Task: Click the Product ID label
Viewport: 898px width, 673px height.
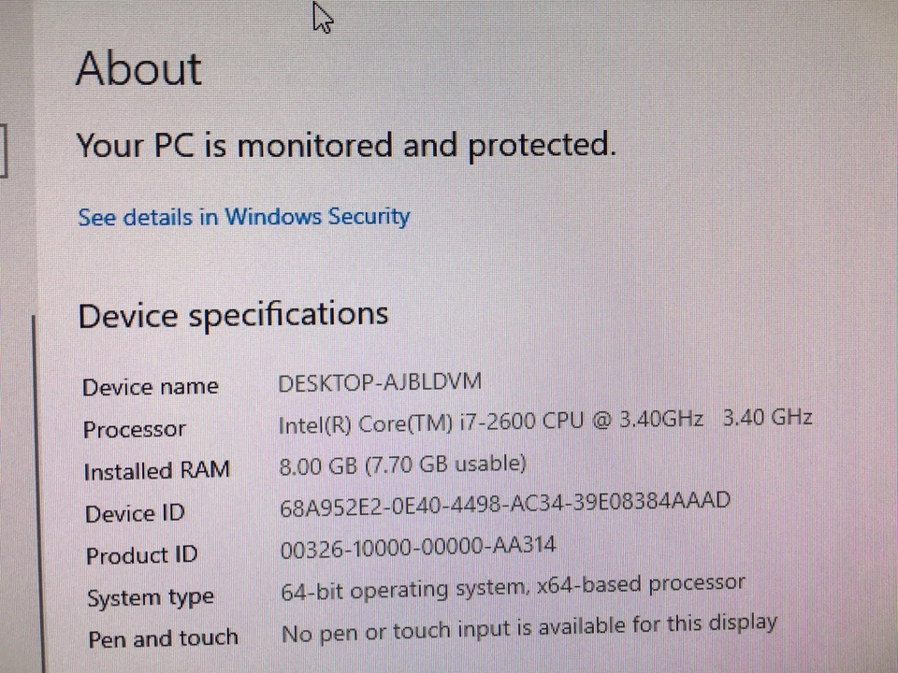Action: pyautogui.click(x=141, y=555)
